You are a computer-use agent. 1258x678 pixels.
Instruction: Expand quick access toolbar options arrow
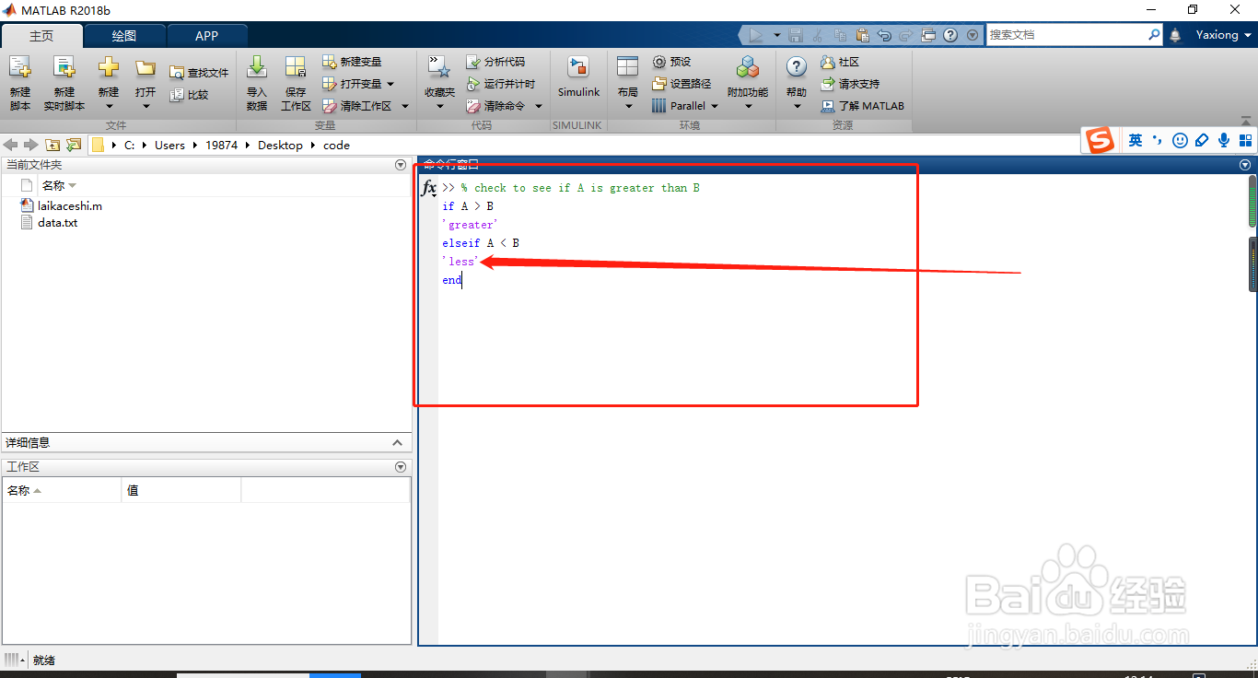[x=973, y=35]
